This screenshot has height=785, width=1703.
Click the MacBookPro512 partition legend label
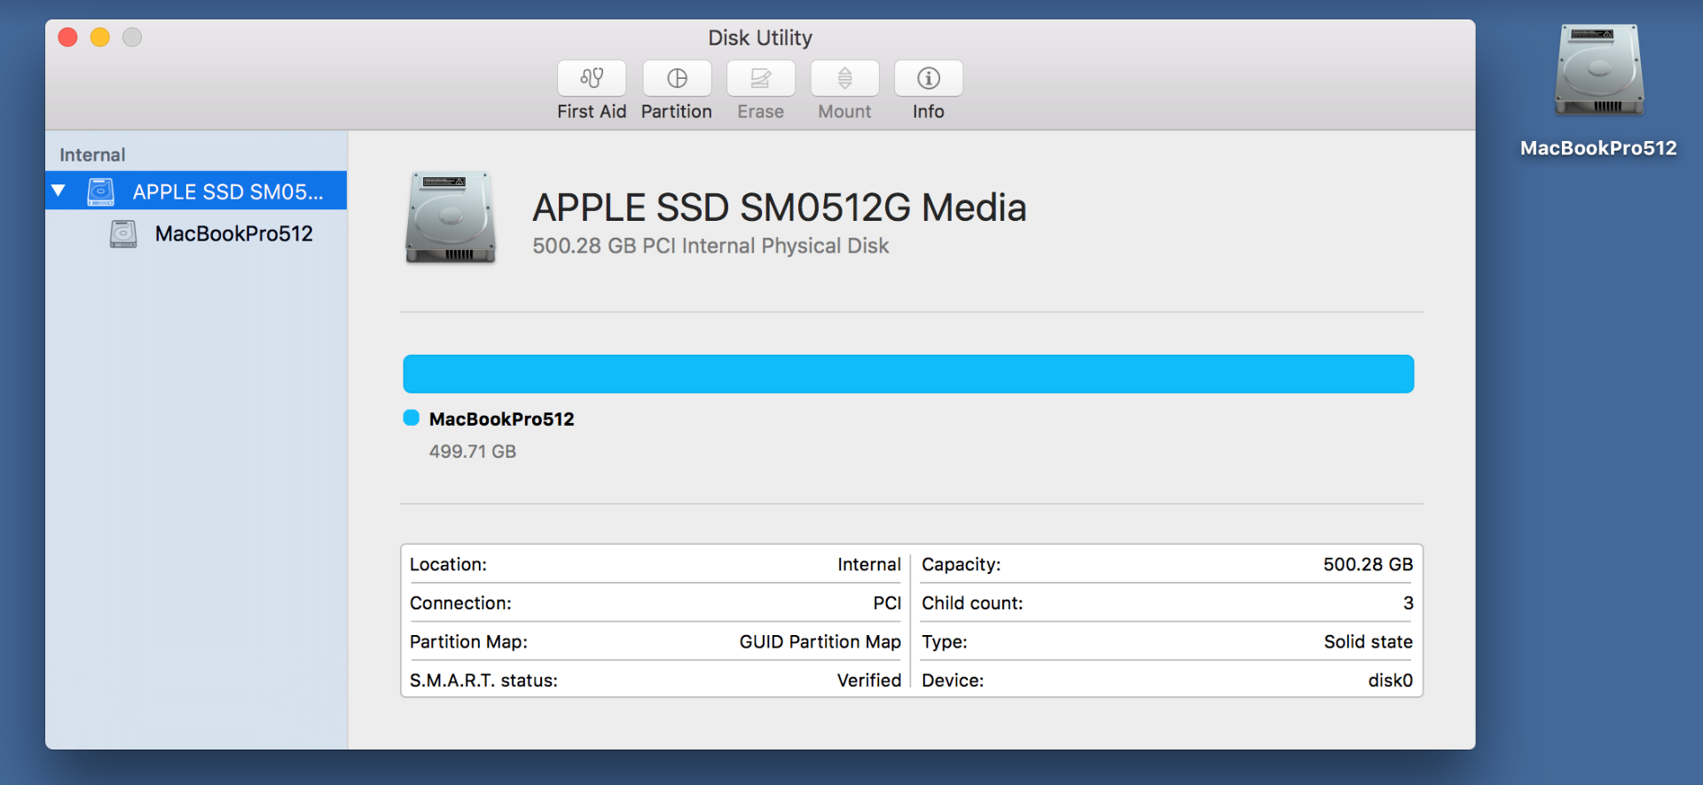point(501,419)
